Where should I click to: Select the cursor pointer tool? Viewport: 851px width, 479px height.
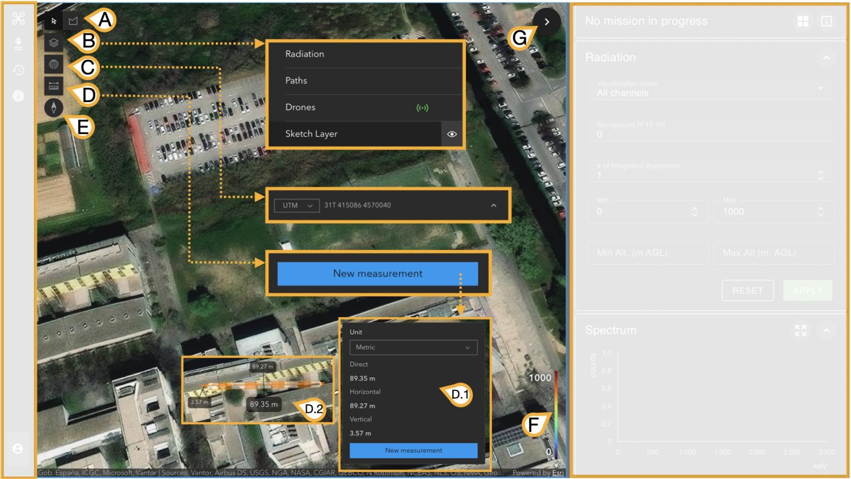click(54, 21)
